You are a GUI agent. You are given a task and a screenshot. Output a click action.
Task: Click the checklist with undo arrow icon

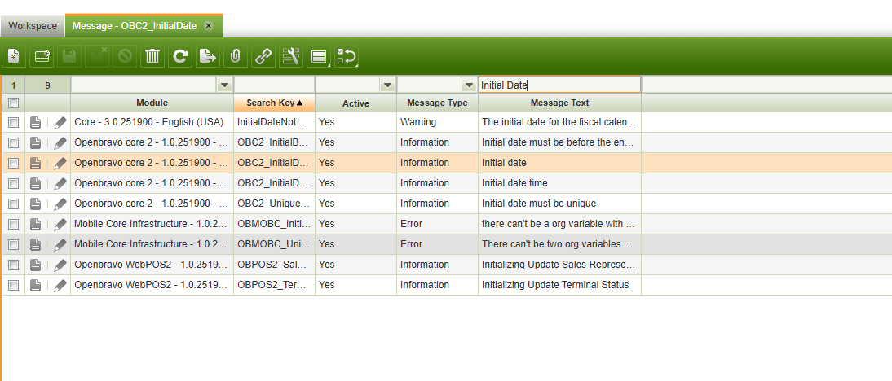pyautogui.click(x=347, y=56)
